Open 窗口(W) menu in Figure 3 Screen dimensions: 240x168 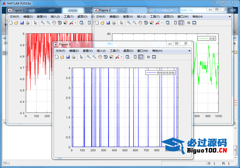pos(143,51)
